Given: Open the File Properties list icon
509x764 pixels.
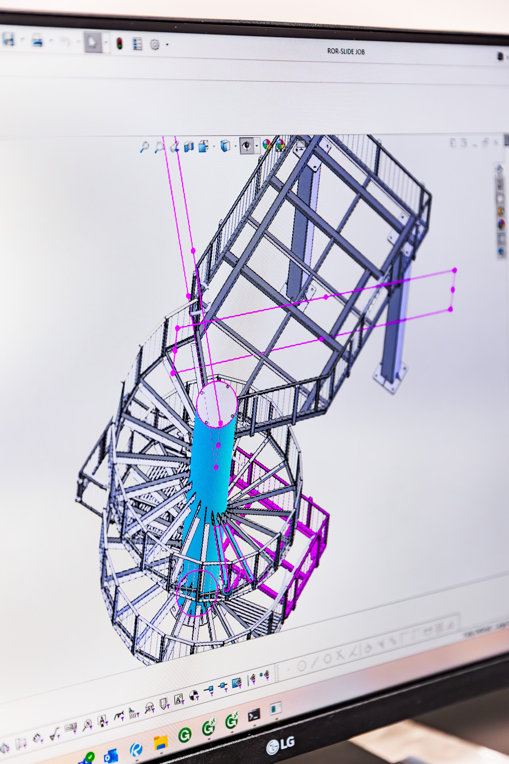Looking at the screenshot, I should (x=137, y=44).
